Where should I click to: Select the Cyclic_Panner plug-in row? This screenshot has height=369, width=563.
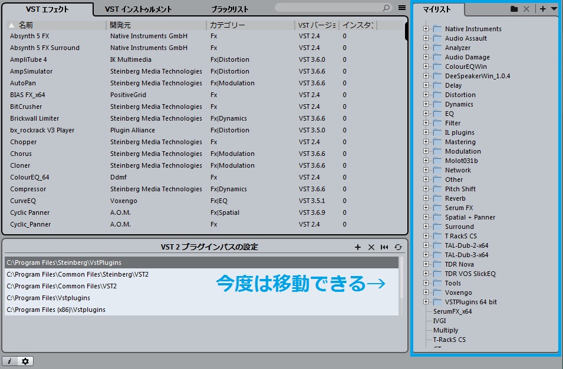tap(205, 224)
